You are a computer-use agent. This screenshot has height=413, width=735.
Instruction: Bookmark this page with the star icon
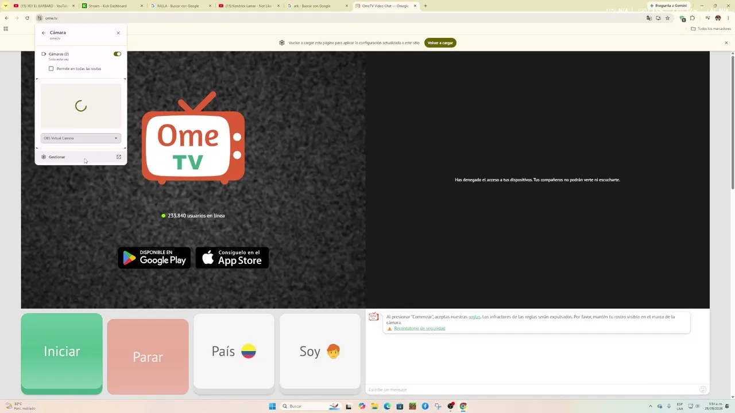[667, 18]
